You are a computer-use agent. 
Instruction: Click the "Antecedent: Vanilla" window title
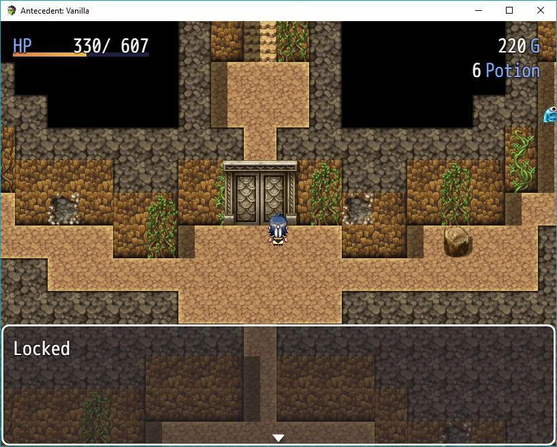[54, 11]
